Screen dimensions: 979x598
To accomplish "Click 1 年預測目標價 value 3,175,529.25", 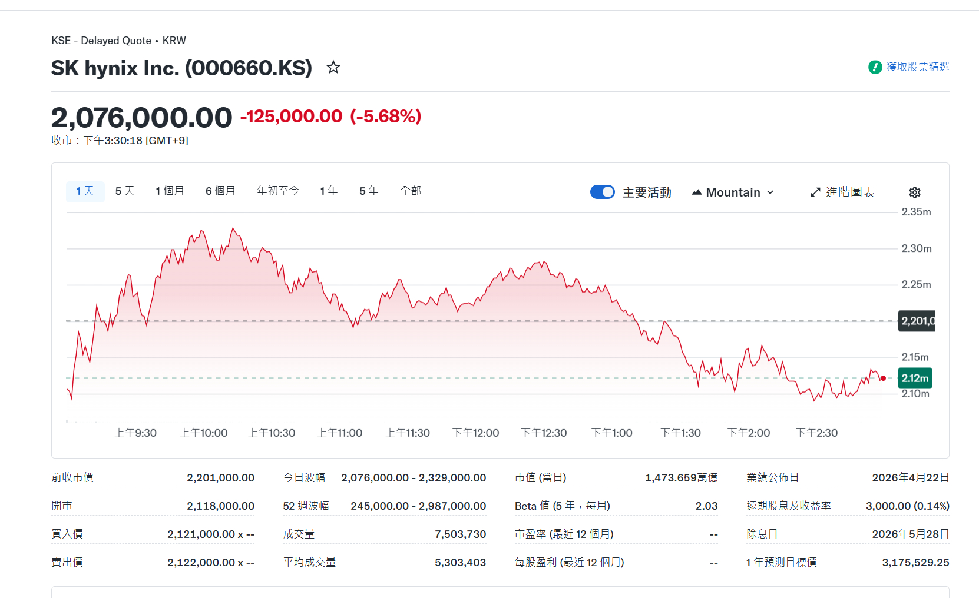I will tap(915, 563).
